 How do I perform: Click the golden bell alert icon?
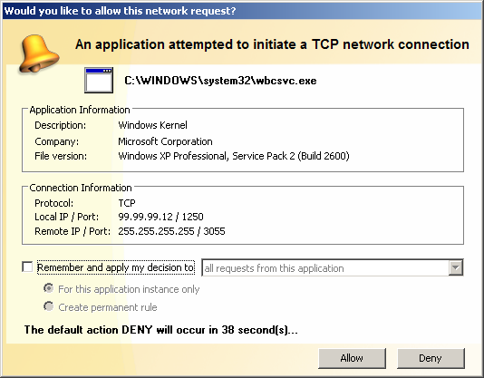[39, 54]
